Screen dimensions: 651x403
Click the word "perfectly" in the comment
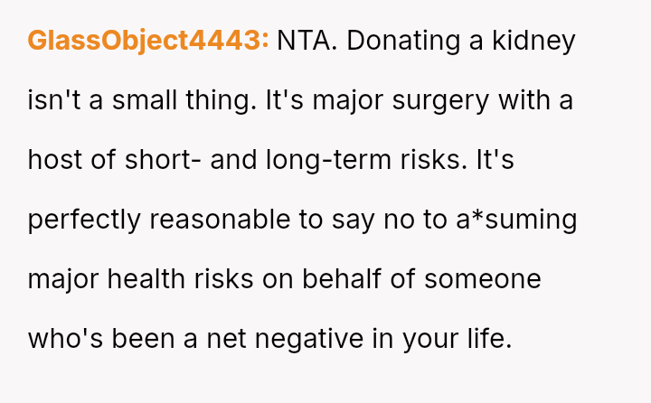[x=84, y=220]
